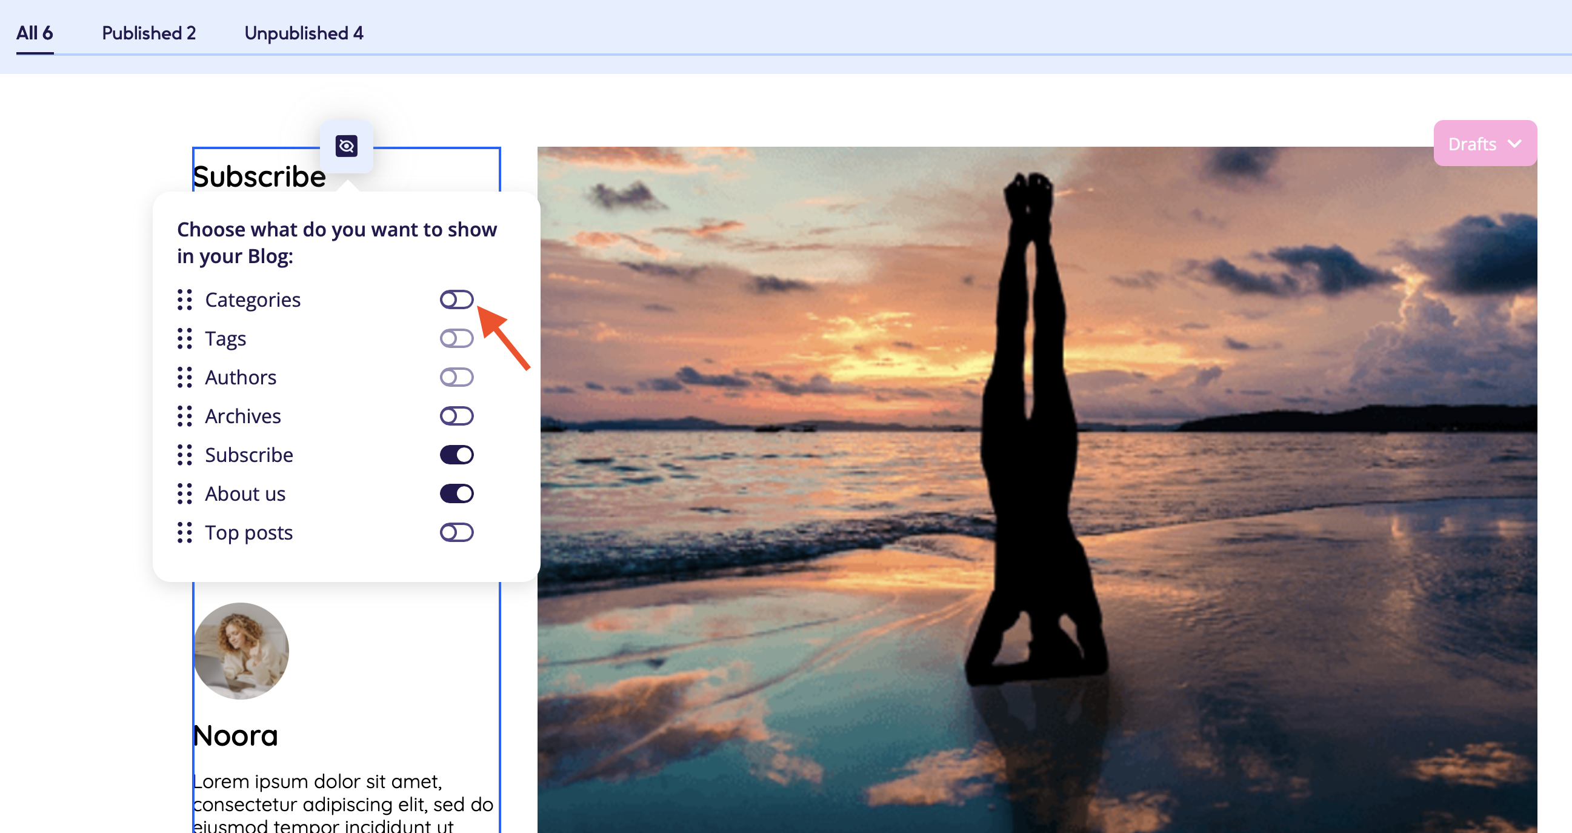The image size is (1572, 833).
Task: Open the Drafts dropdown
Action: (1485, 144)
